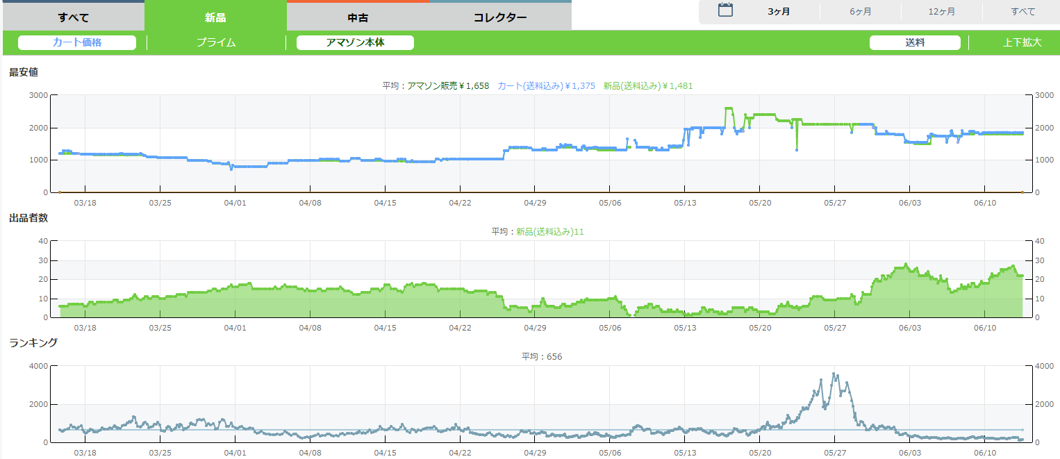This screenshot has width=1060, height=459.
Task: Set the period to 12ヶ月
Action: (941, 12)
